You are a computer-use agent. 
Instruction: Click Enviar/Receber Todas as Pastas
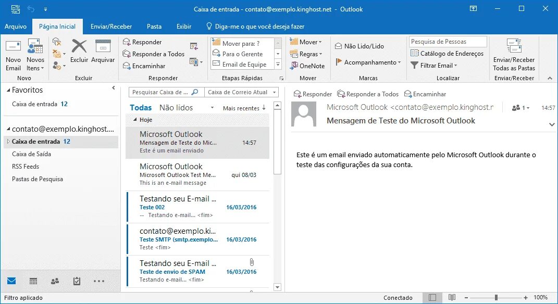514,56
